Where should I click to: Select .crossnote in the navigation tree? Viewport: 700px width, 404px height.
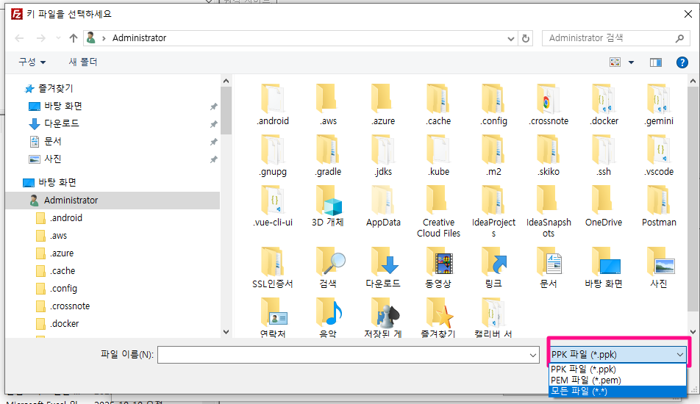click(x=70, y=306)
